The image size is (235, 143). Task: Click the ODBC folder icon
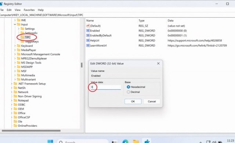(15, 105)
